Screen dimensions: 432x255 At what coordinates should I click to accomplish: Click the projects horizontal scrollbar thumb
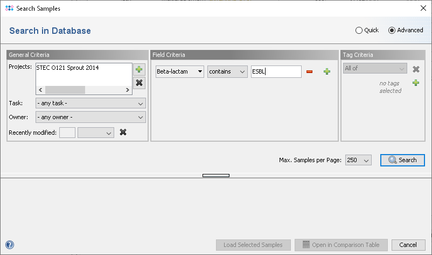pyautogui.click(x=65, y=90)
